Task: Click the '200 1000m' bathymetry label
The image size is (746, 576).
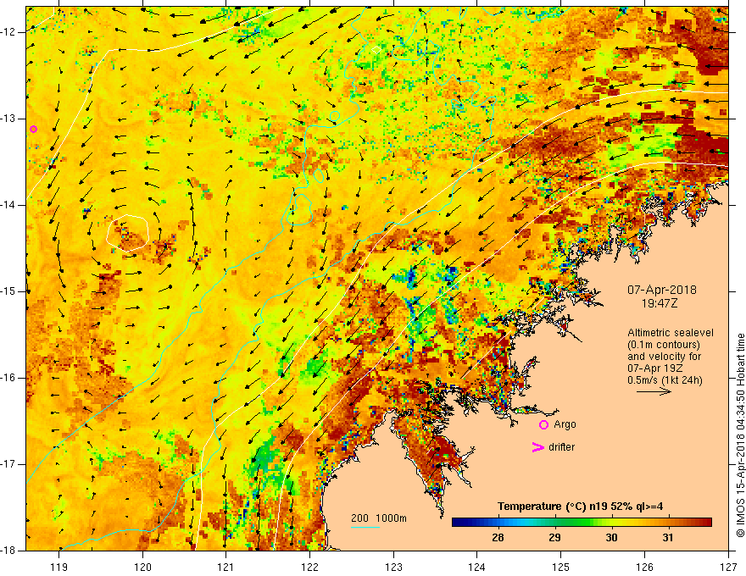Action: point(379,518)
